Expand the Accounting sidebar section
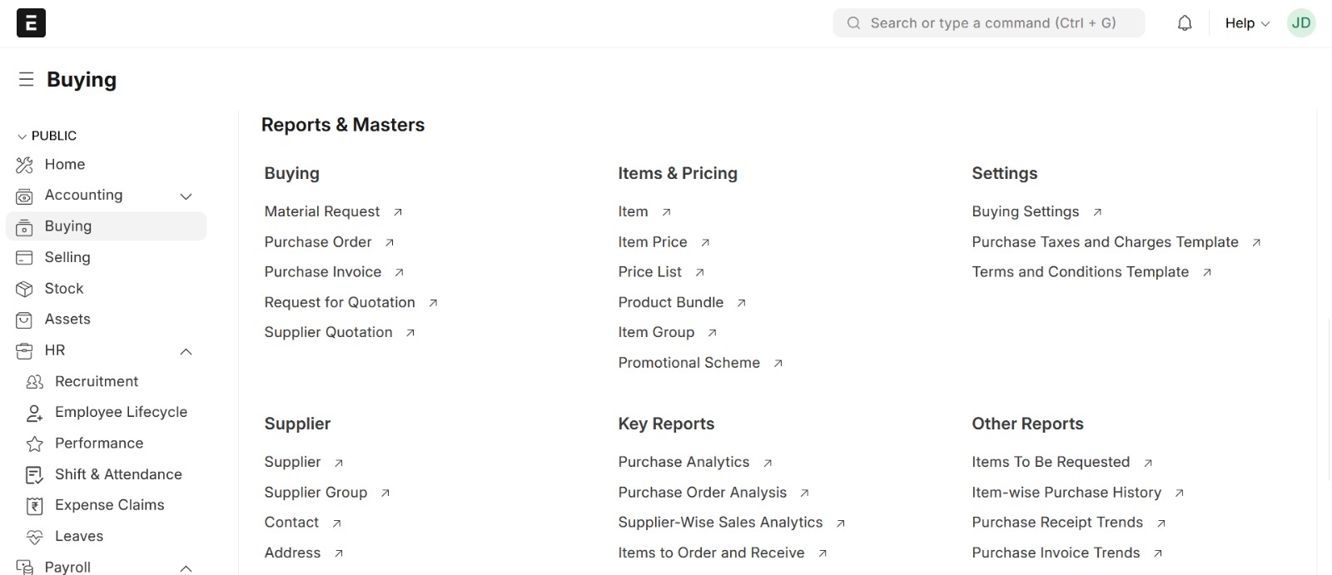Viewport: 1332px width, 575px height. (186, 196)
